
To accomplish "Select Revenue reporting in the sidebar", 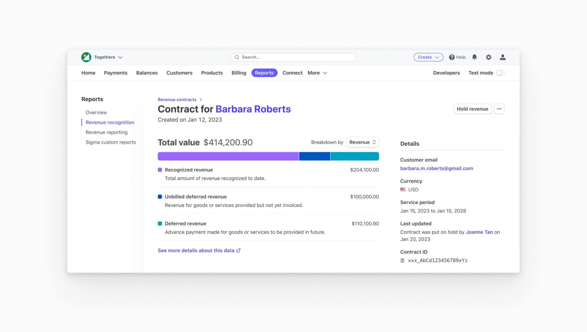I will pyautogui.click(x=106, y=132).
